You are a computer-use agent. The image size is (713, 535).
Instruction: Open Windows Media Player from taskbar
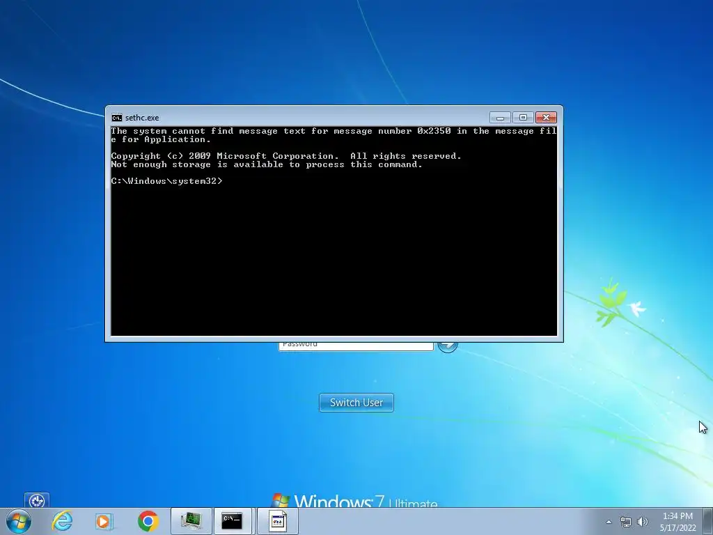point(104,521)
